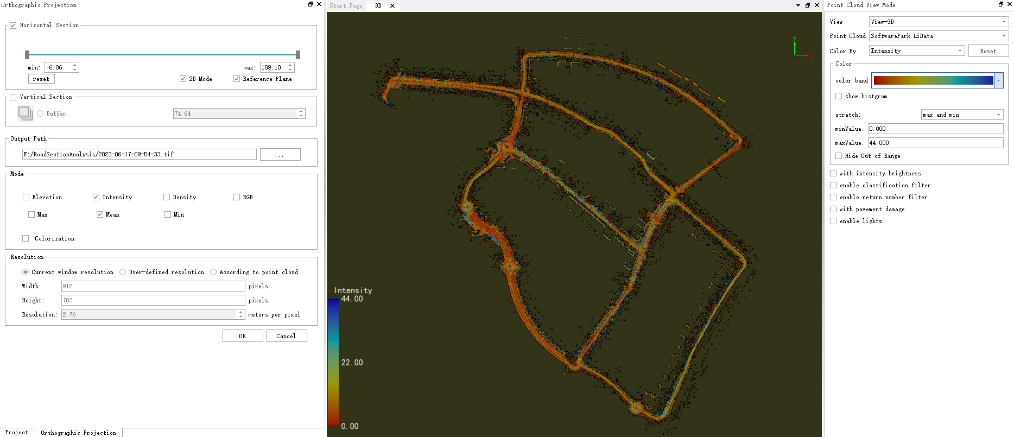Click the Buffer value spinner arrows
Screen dimensions: 1014x437
coord(301,113)
